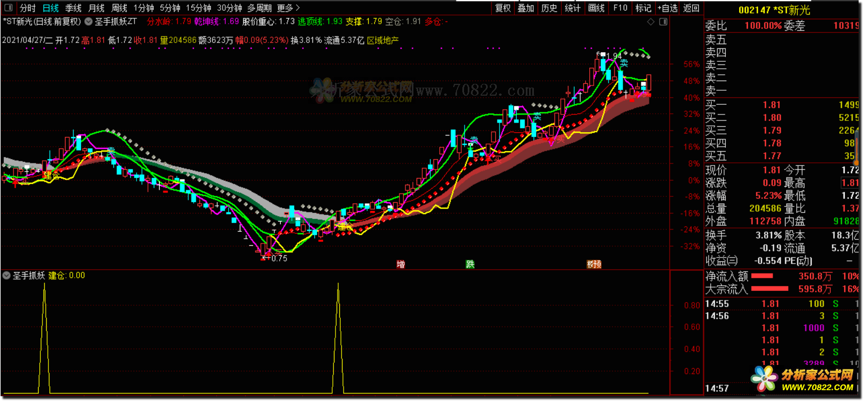Image resolution: width=864 pixels, height=401 pixels.
Task: Select the 5分钟 chart period
Action: coord(170,8)
